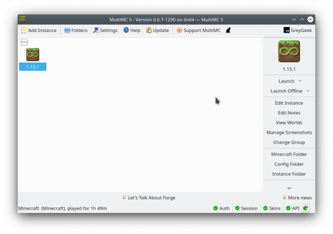Open the GreyGeek account menu

pos(298,30)
